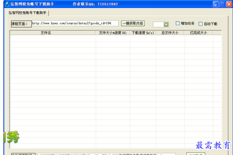Maximize the download helper window
The height and width of the screenshot is (155, 233).
pos(223,4)
